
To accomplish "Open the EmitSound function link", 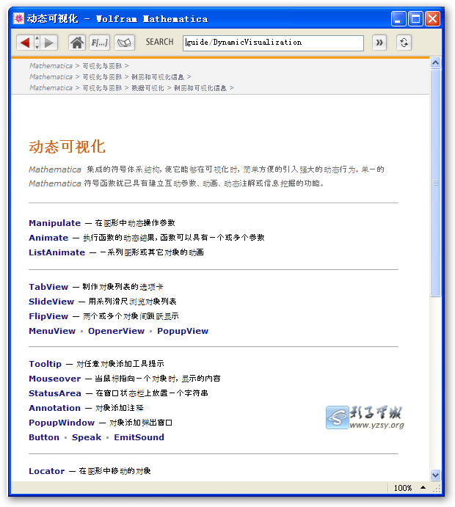I will 139,437.
